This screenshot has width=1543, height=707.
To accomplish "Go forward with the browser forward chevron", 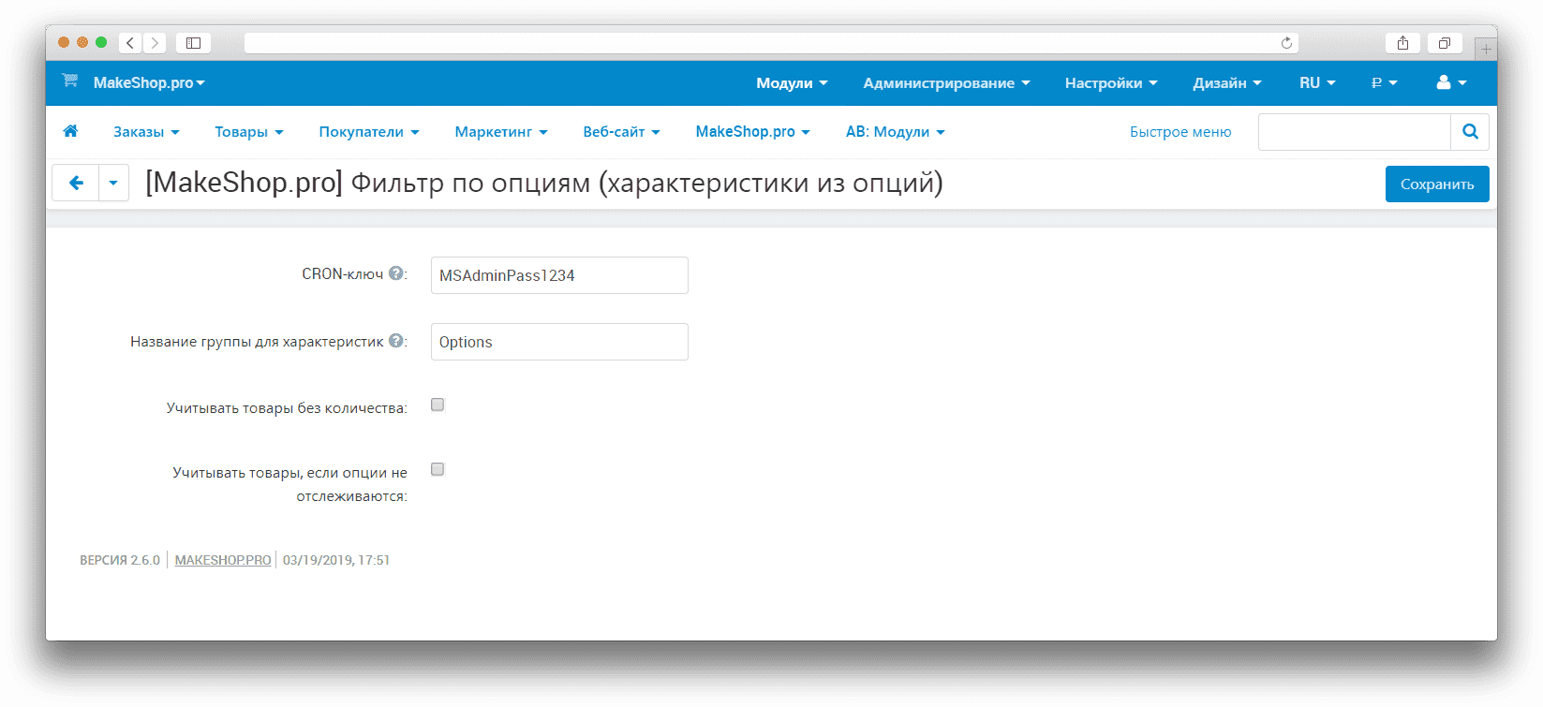I will [x=155, y=43].
